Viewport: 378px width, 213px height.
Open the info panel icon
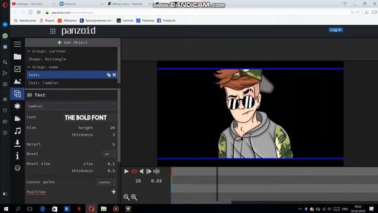(17, 156)
